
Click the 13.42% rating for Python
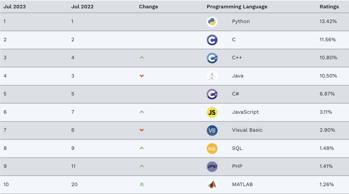(x=328, y=21)
